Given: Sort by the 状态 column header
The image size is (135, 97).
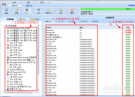Looking at the screenshot, I should tap(128, 28).
